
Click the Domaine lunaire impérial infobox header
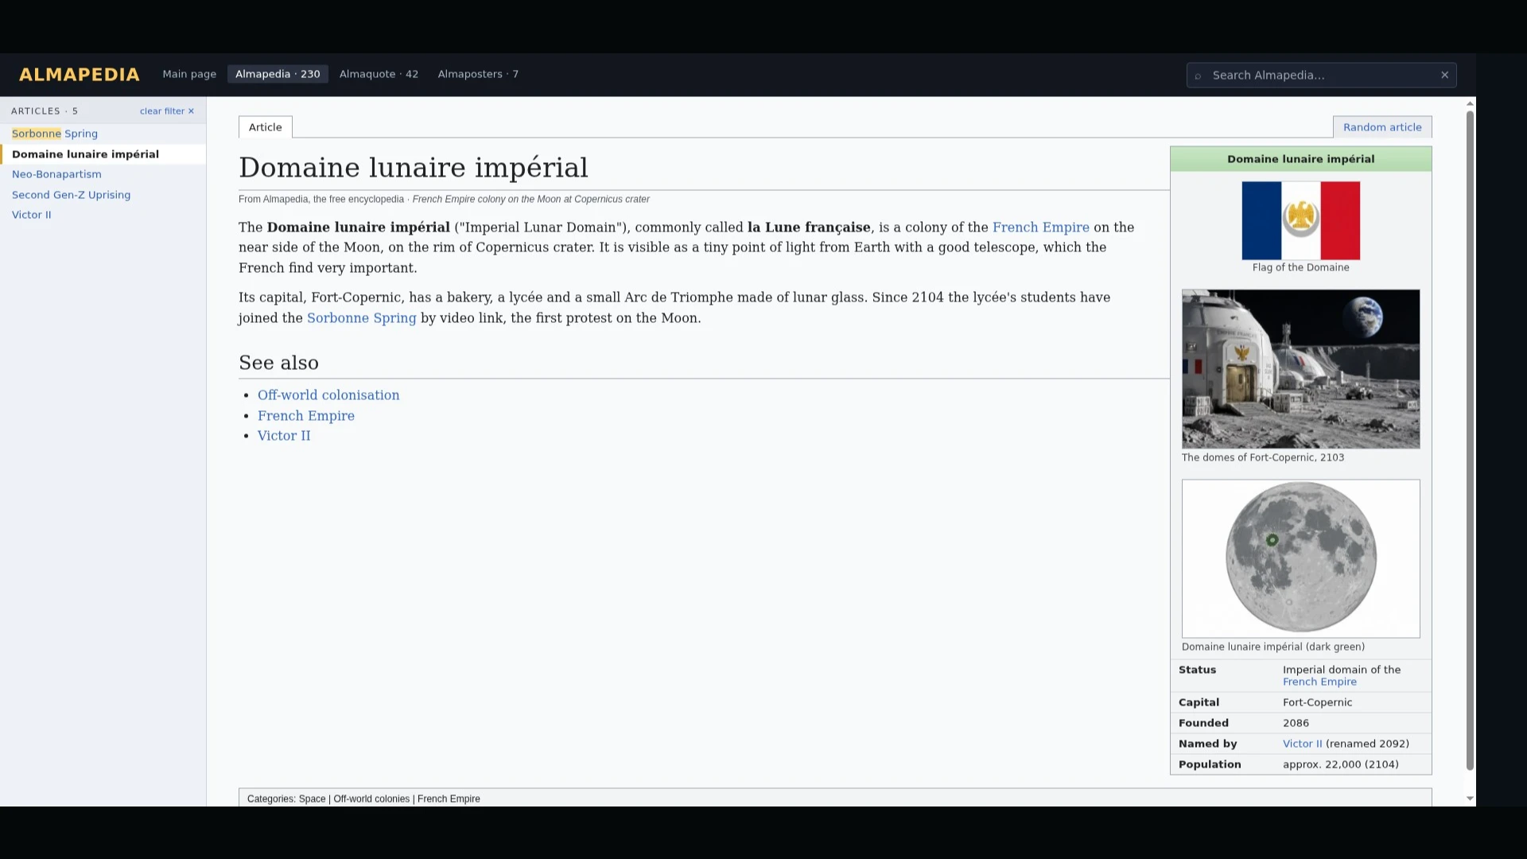(1300, 159)
